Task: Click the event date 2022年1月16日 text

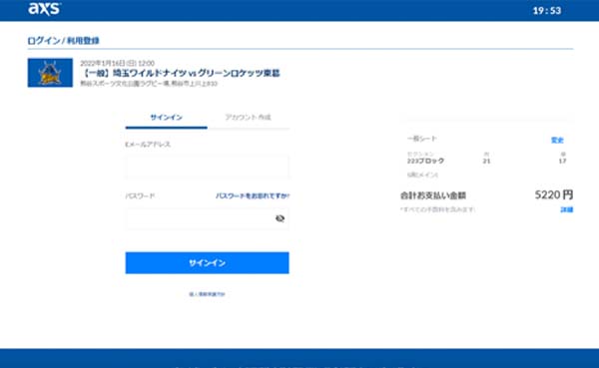Action: (x=117, y=63)
